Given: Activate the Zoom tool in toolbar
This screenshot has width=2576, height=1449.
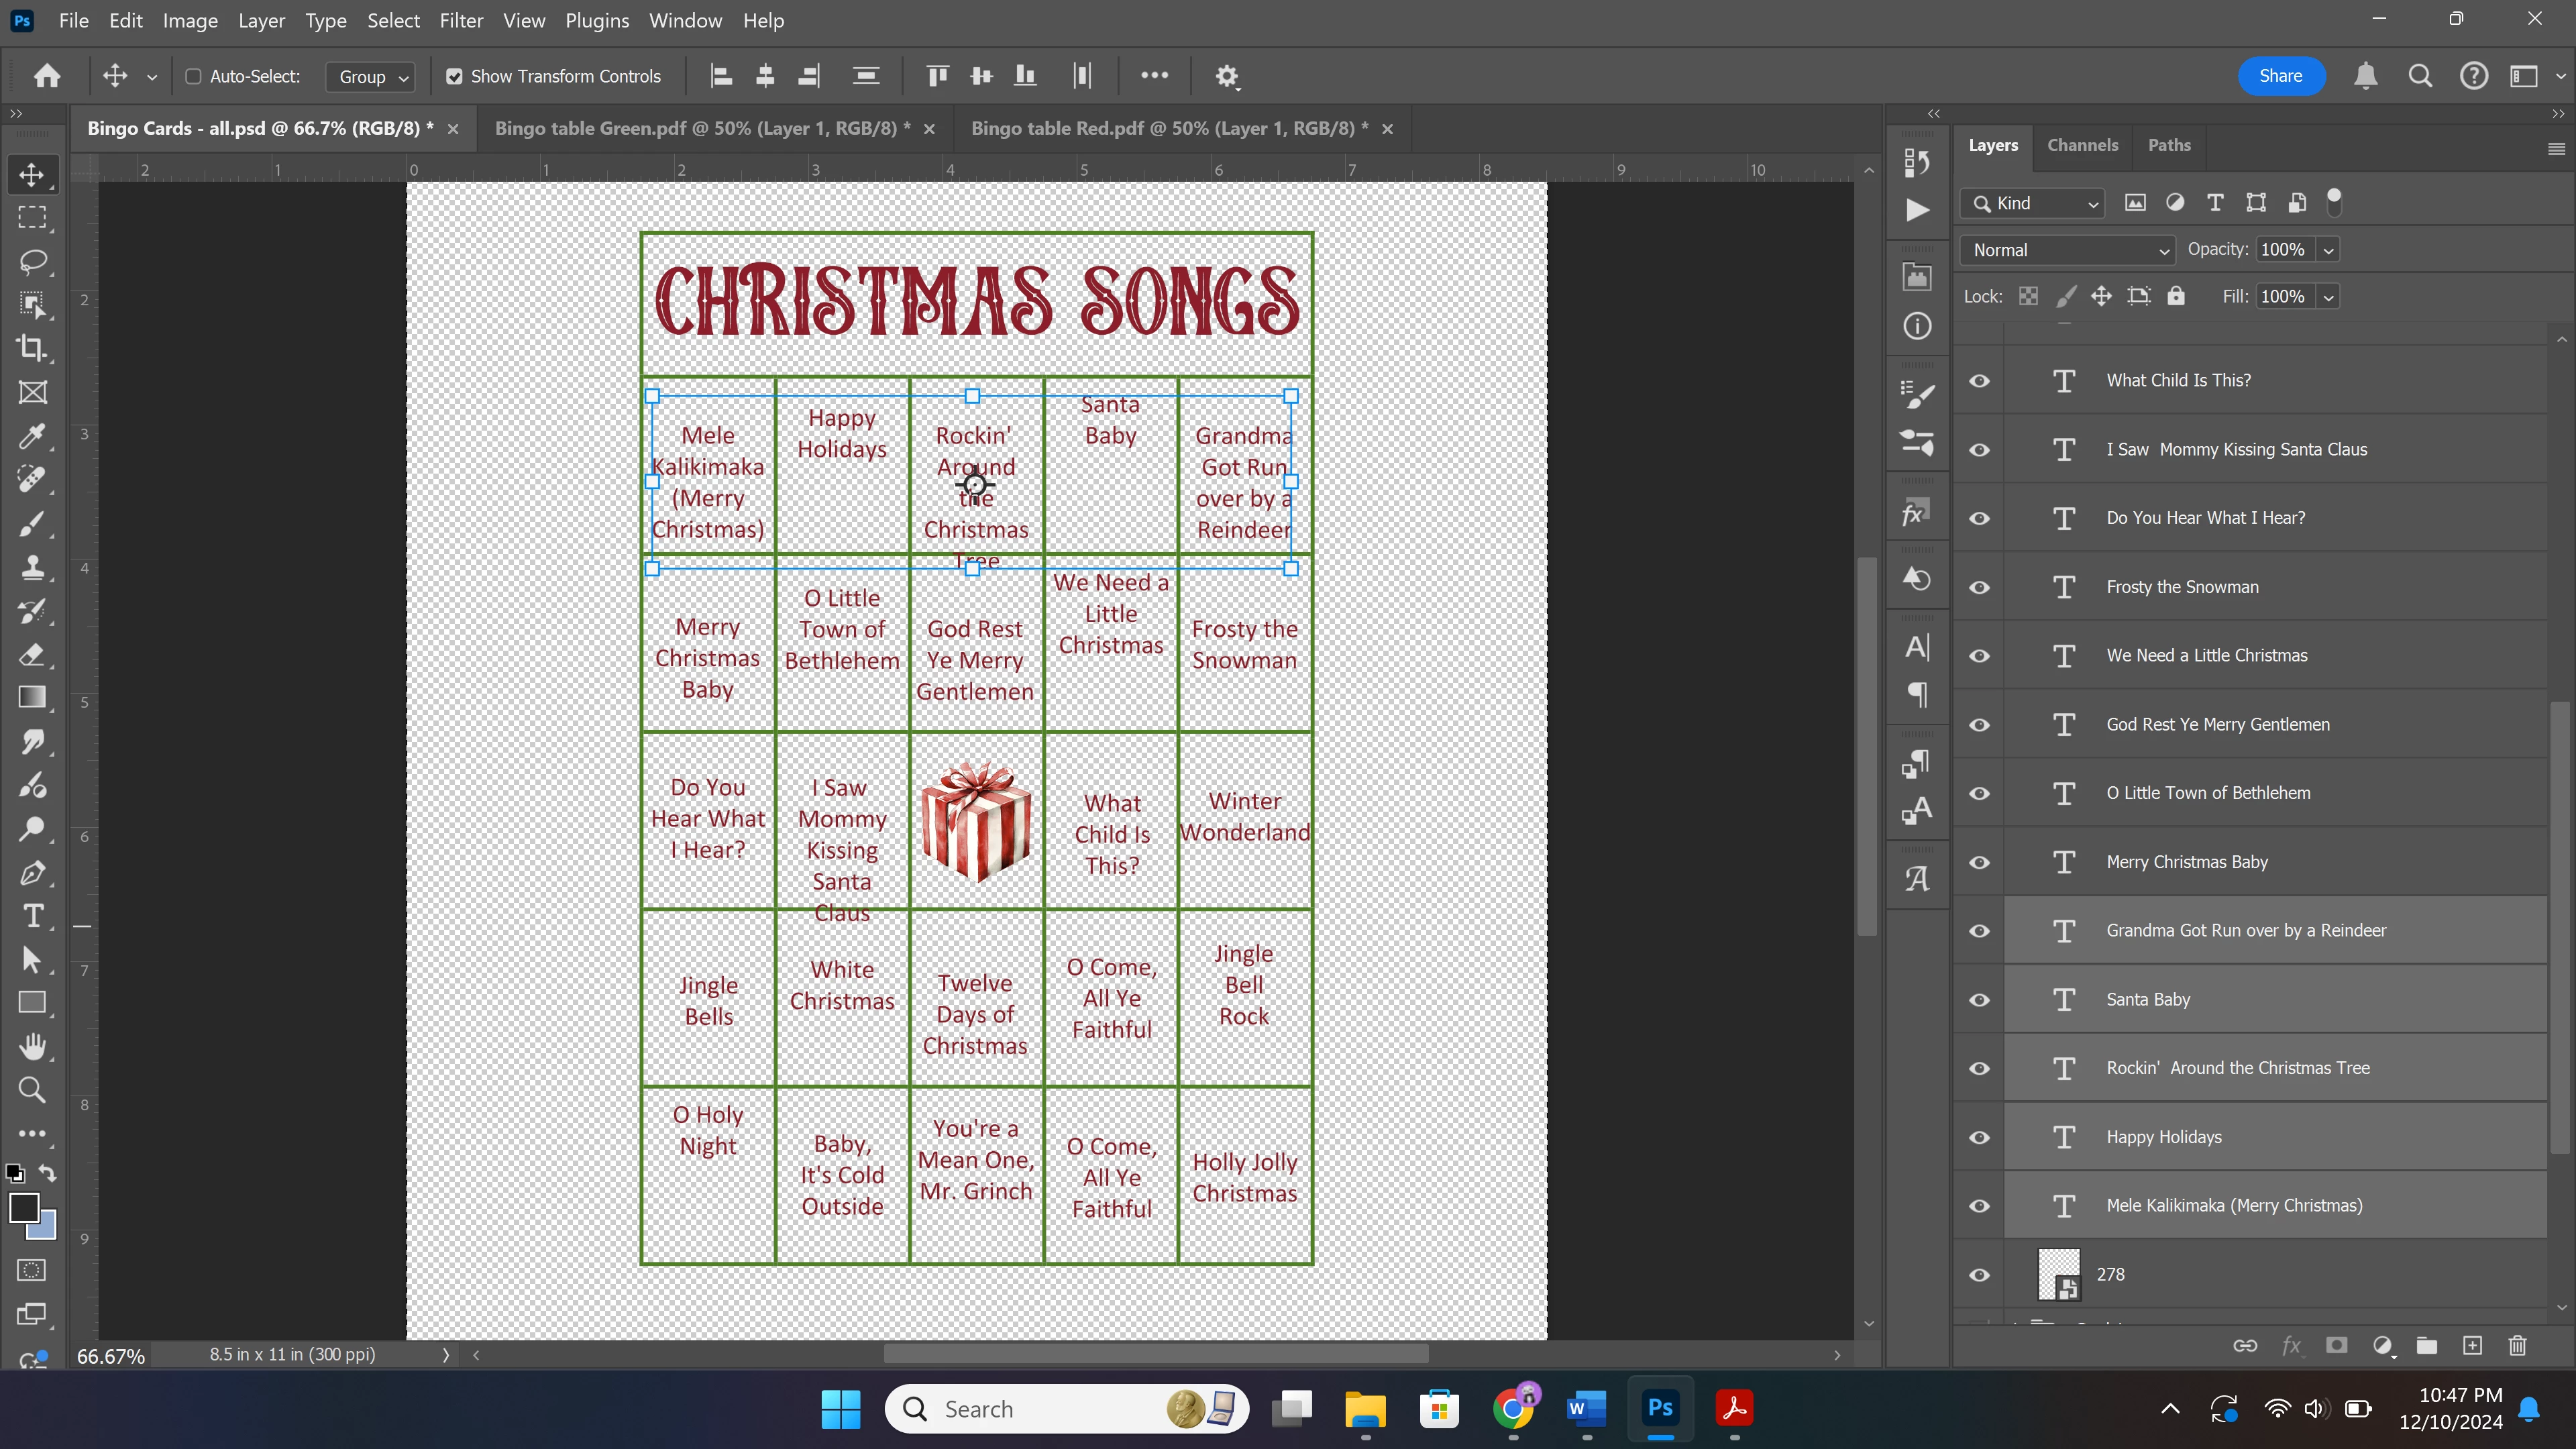Looking at the screenshot, I should pyautogui.click(x=32, y=1090).
